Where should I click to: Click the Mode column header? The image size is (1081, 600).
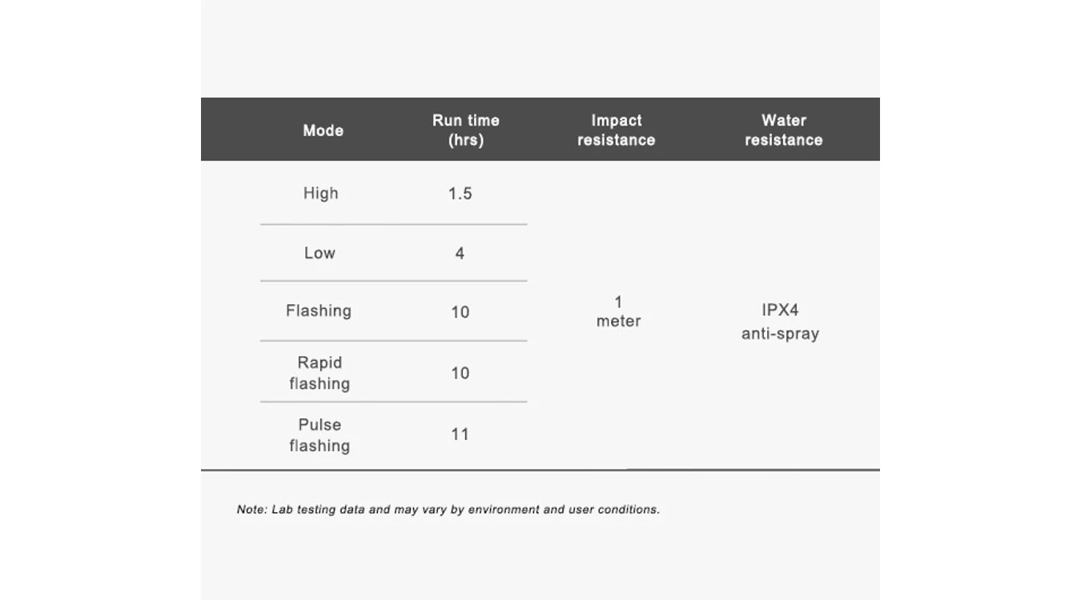pos(323,130)
